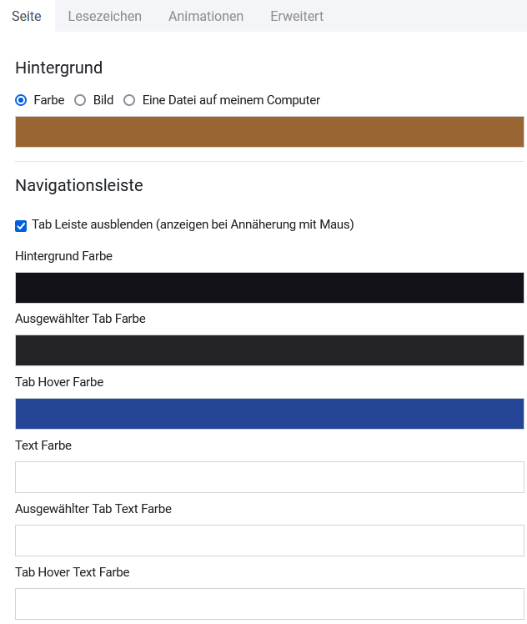This screenshot has height=624, width=527.
Task: Go to the Erweitert tab
Action: click(297, 16)
